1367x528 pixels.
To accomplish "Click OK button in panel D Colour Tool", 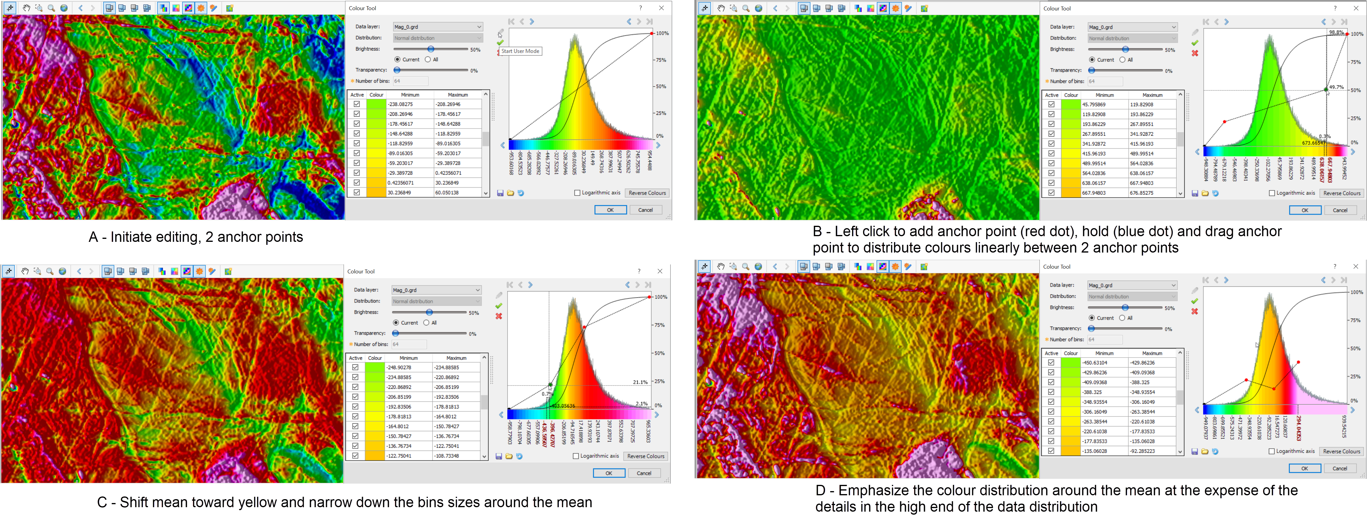I will [x=1305, y=468].
